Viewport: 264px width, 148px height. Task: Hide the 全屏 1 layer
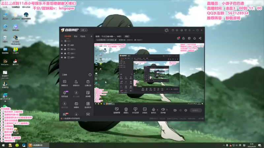62,57
